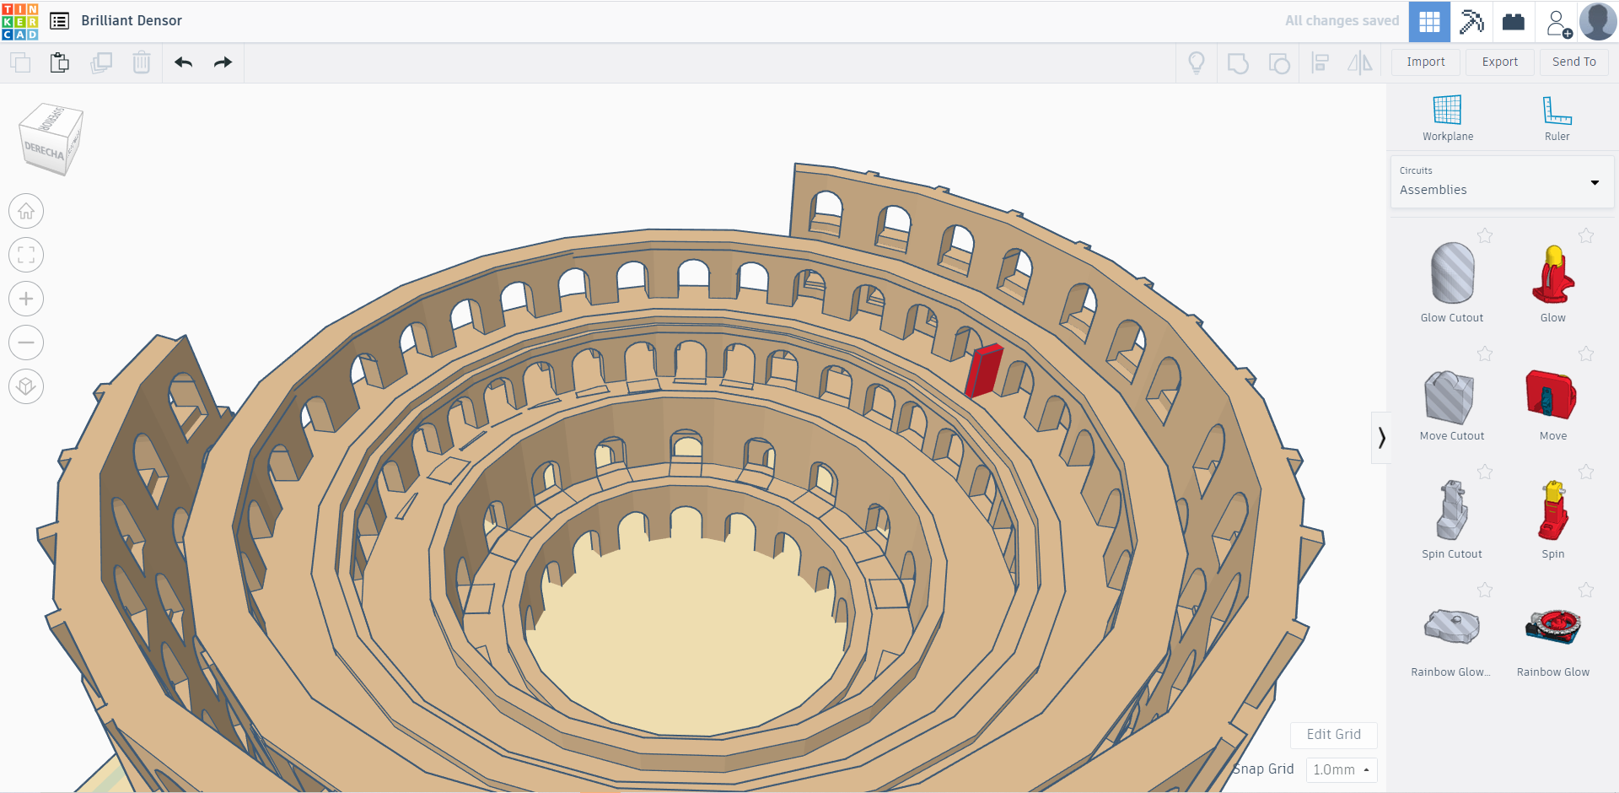Click the Copy toolbar icon
This screenshot has height=793, width=1619.
click(20, 62)
